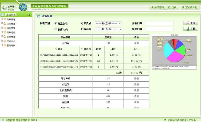Select the 商品名称 report type radio button
Viewport: 201px width, 122px height.
[x=55, y=23]
